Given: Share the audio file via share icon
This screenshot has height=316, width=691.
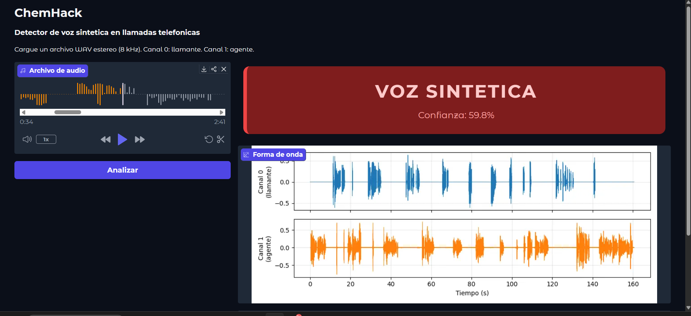Looking at the screenshot, I should tap(214, 69).
